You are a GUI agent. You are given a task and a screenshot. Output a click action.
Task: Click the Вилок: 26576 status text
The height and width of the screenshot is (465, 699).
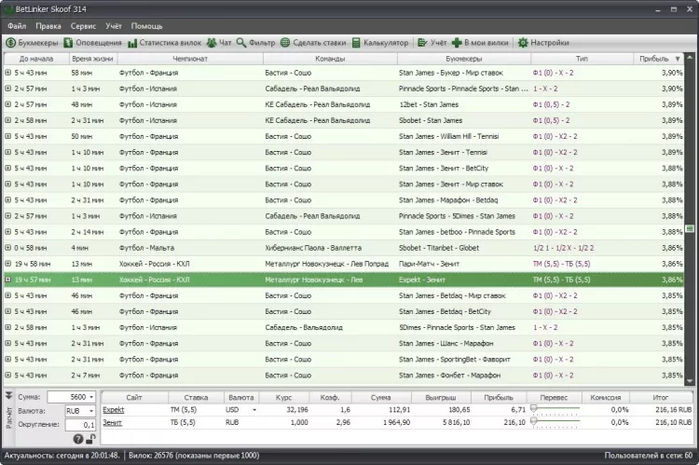[x=194, y=455]
